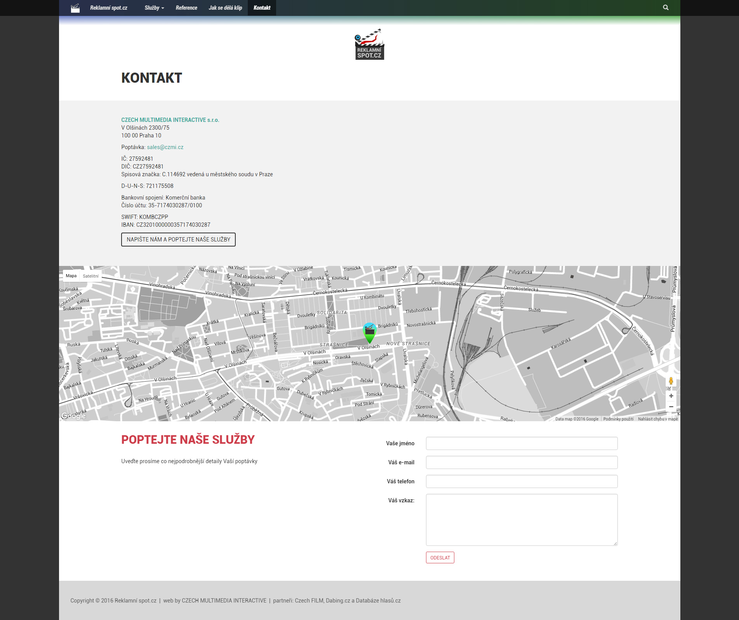Open Databáze hlasů.cz partner link
739x620 pixels.
click(378, 601)
